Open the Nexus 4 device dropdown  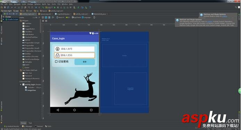pyautogui.click(x=60, y=17)
